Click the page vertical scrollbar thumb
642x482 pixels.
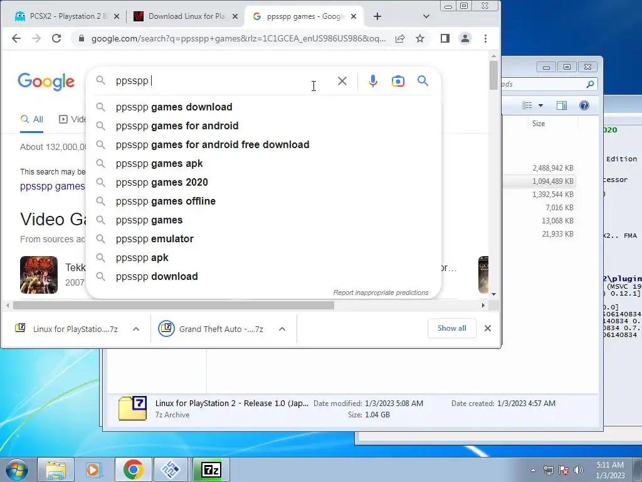[493, 75]
